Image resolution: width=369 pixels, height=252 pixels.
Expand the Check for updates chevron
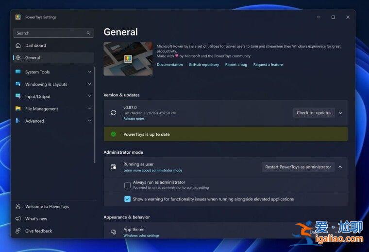[340, 113]
